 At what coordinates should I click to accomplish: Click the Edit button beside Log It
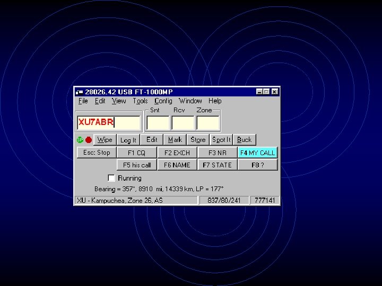[152, 140]
